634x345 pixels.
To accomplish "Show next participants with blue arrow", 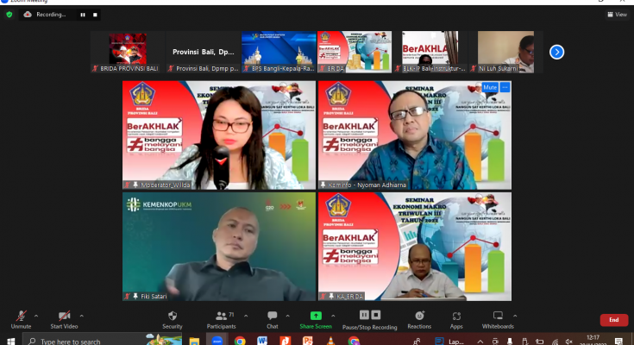I will tap(556, 52).
